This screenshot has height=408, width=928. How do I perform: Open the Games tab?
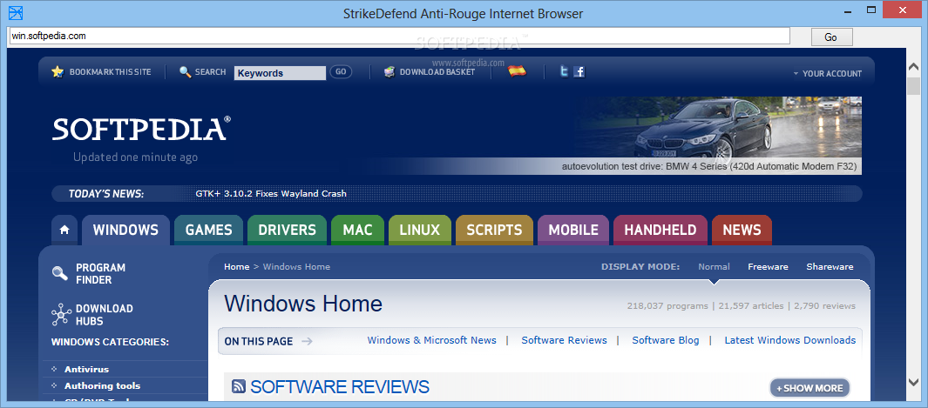point(209,231)
